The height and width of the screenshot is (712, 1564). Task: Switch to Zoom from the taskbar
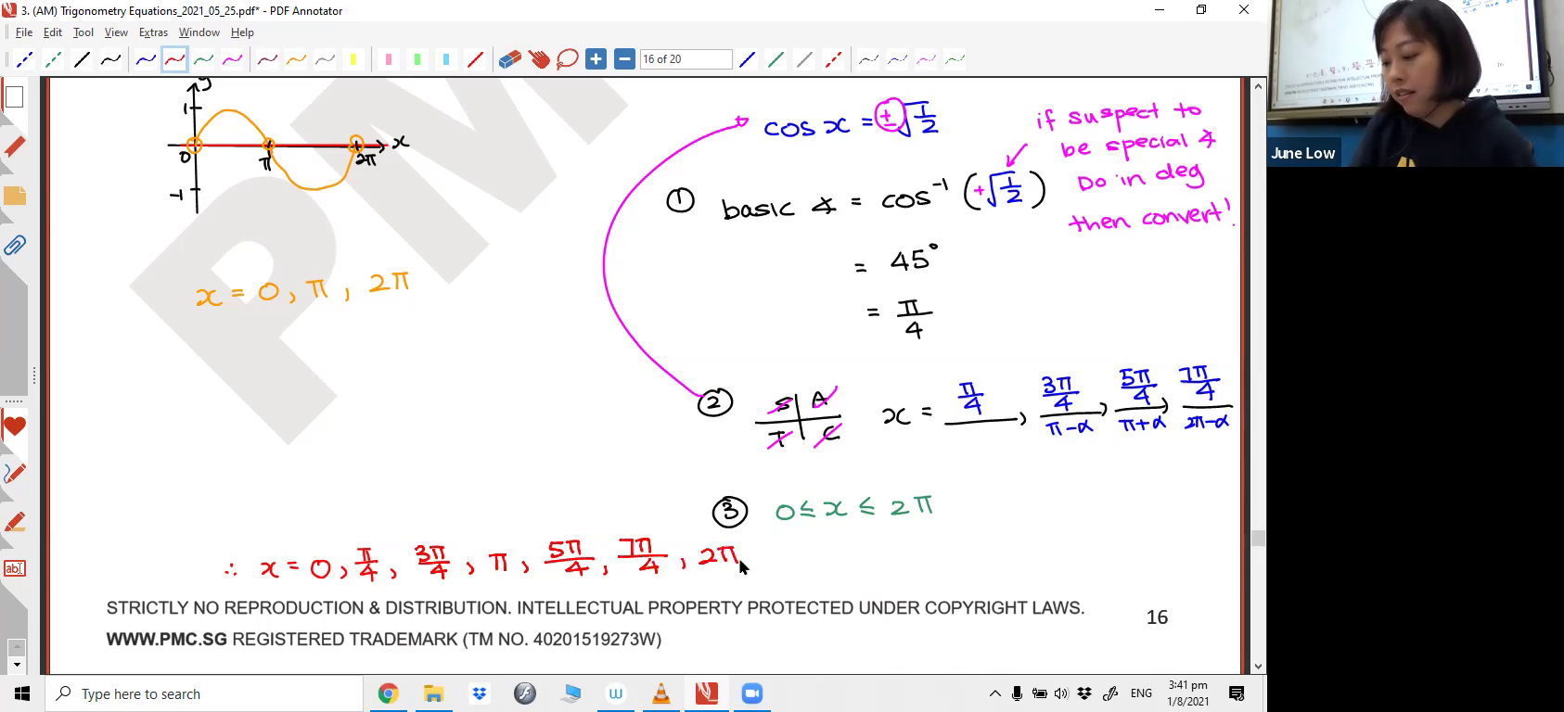[752, 693]
